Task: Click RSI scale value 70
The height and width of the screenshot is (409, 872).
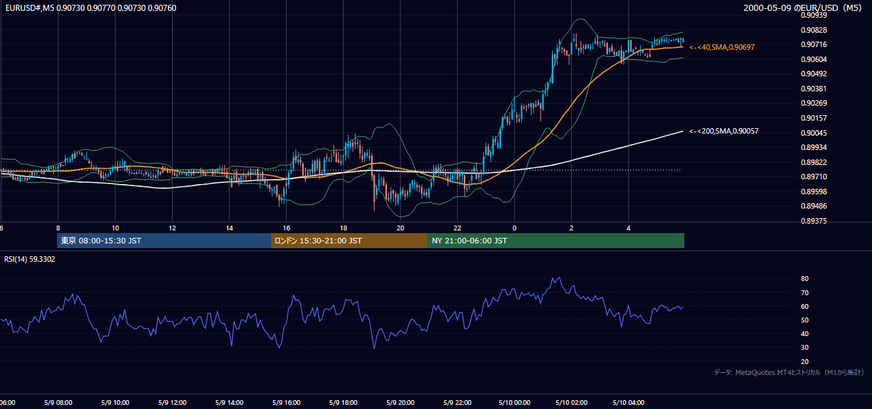Action: click(x=804, y=292)
